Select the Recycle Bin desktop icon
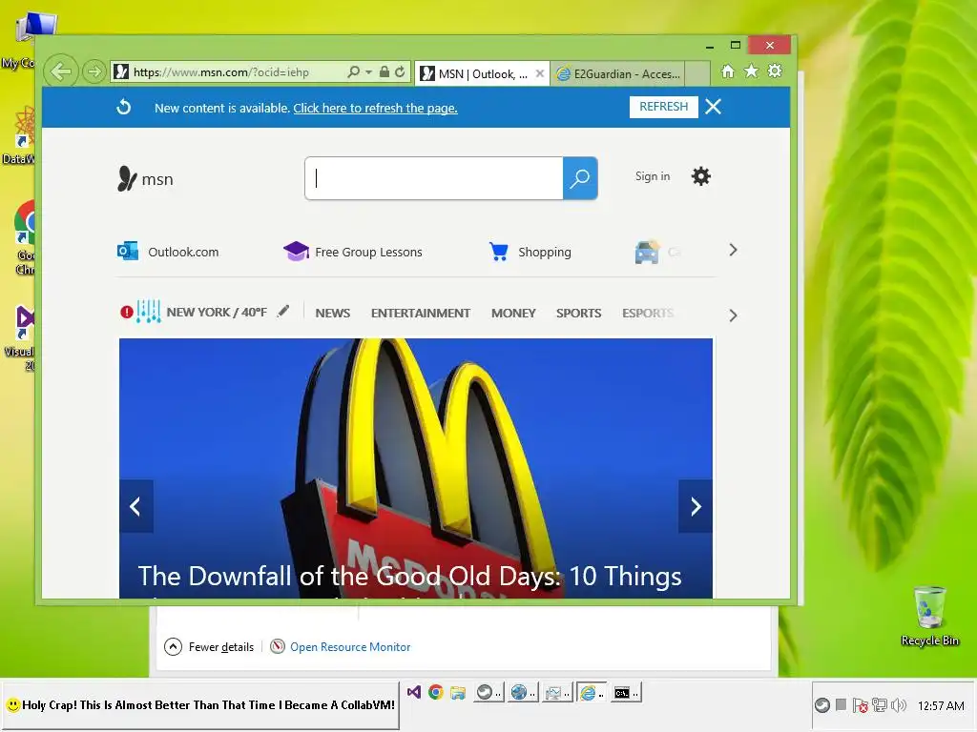Viewport: 977px width, 732px height. (x=930, y=617)
